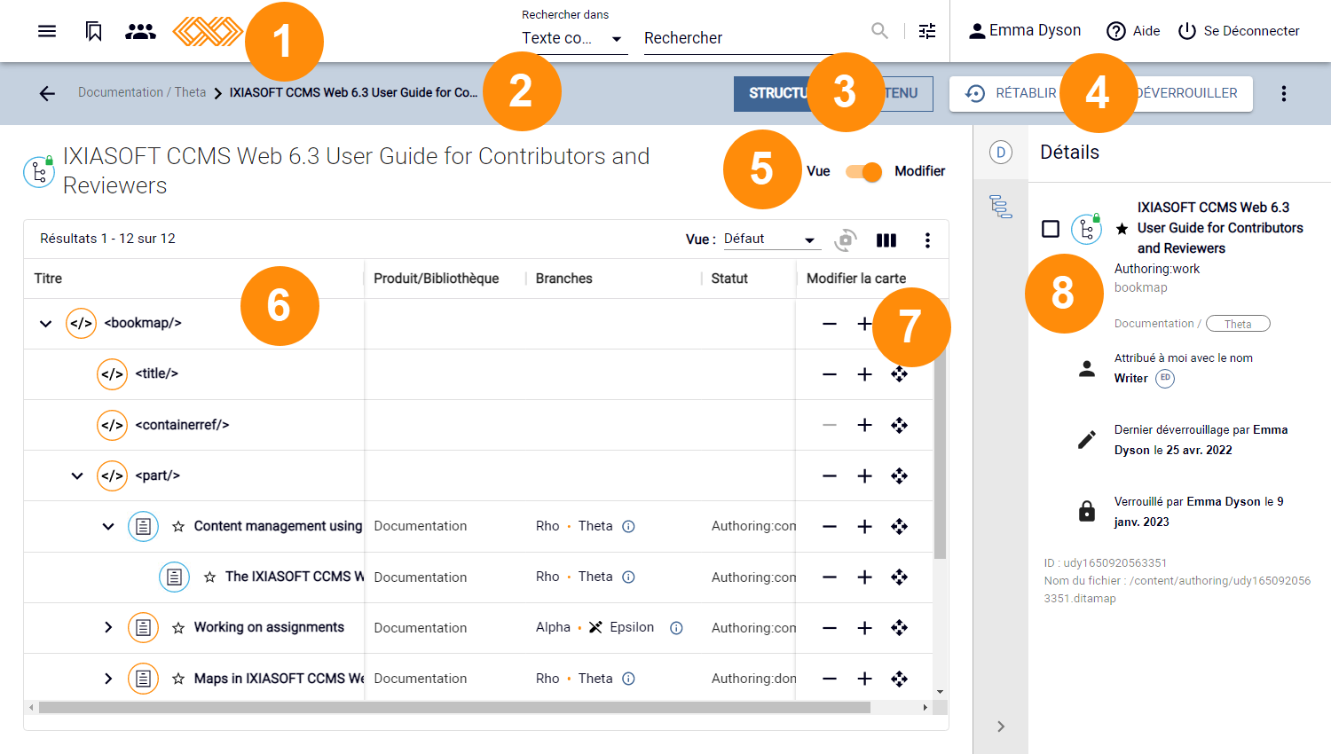
Task: Open the Rechercher dans Texte dropdown
Action: [x=574, y=39]
